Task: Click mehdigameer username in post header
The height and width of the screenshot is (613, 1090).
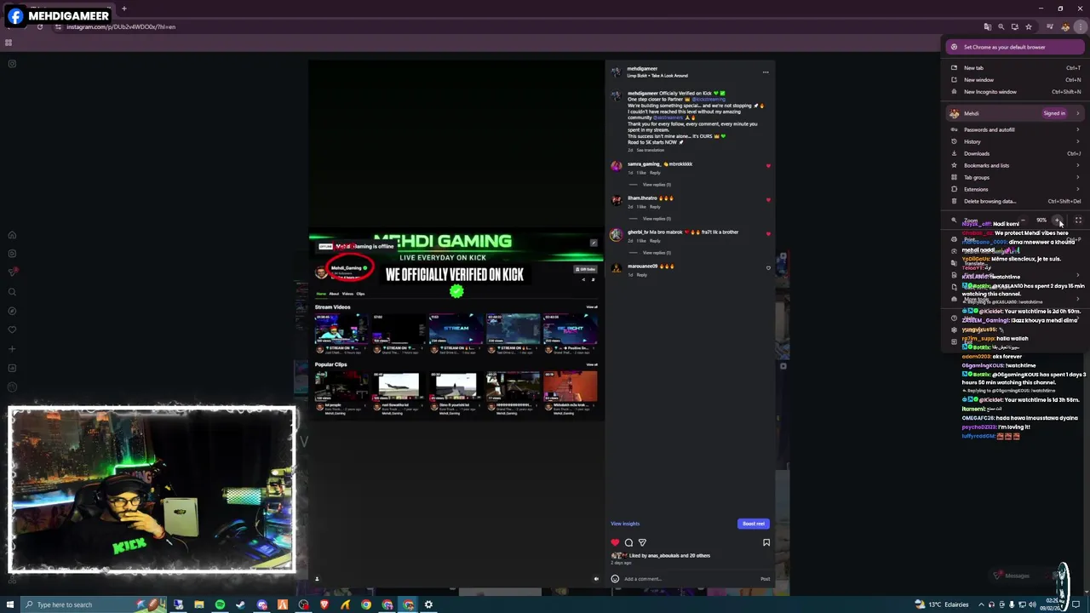Action: (642, 69)
